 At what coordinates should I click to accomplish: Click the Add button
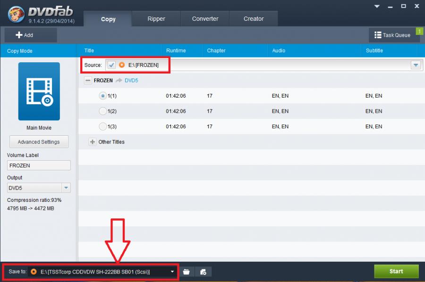(31, 35)
